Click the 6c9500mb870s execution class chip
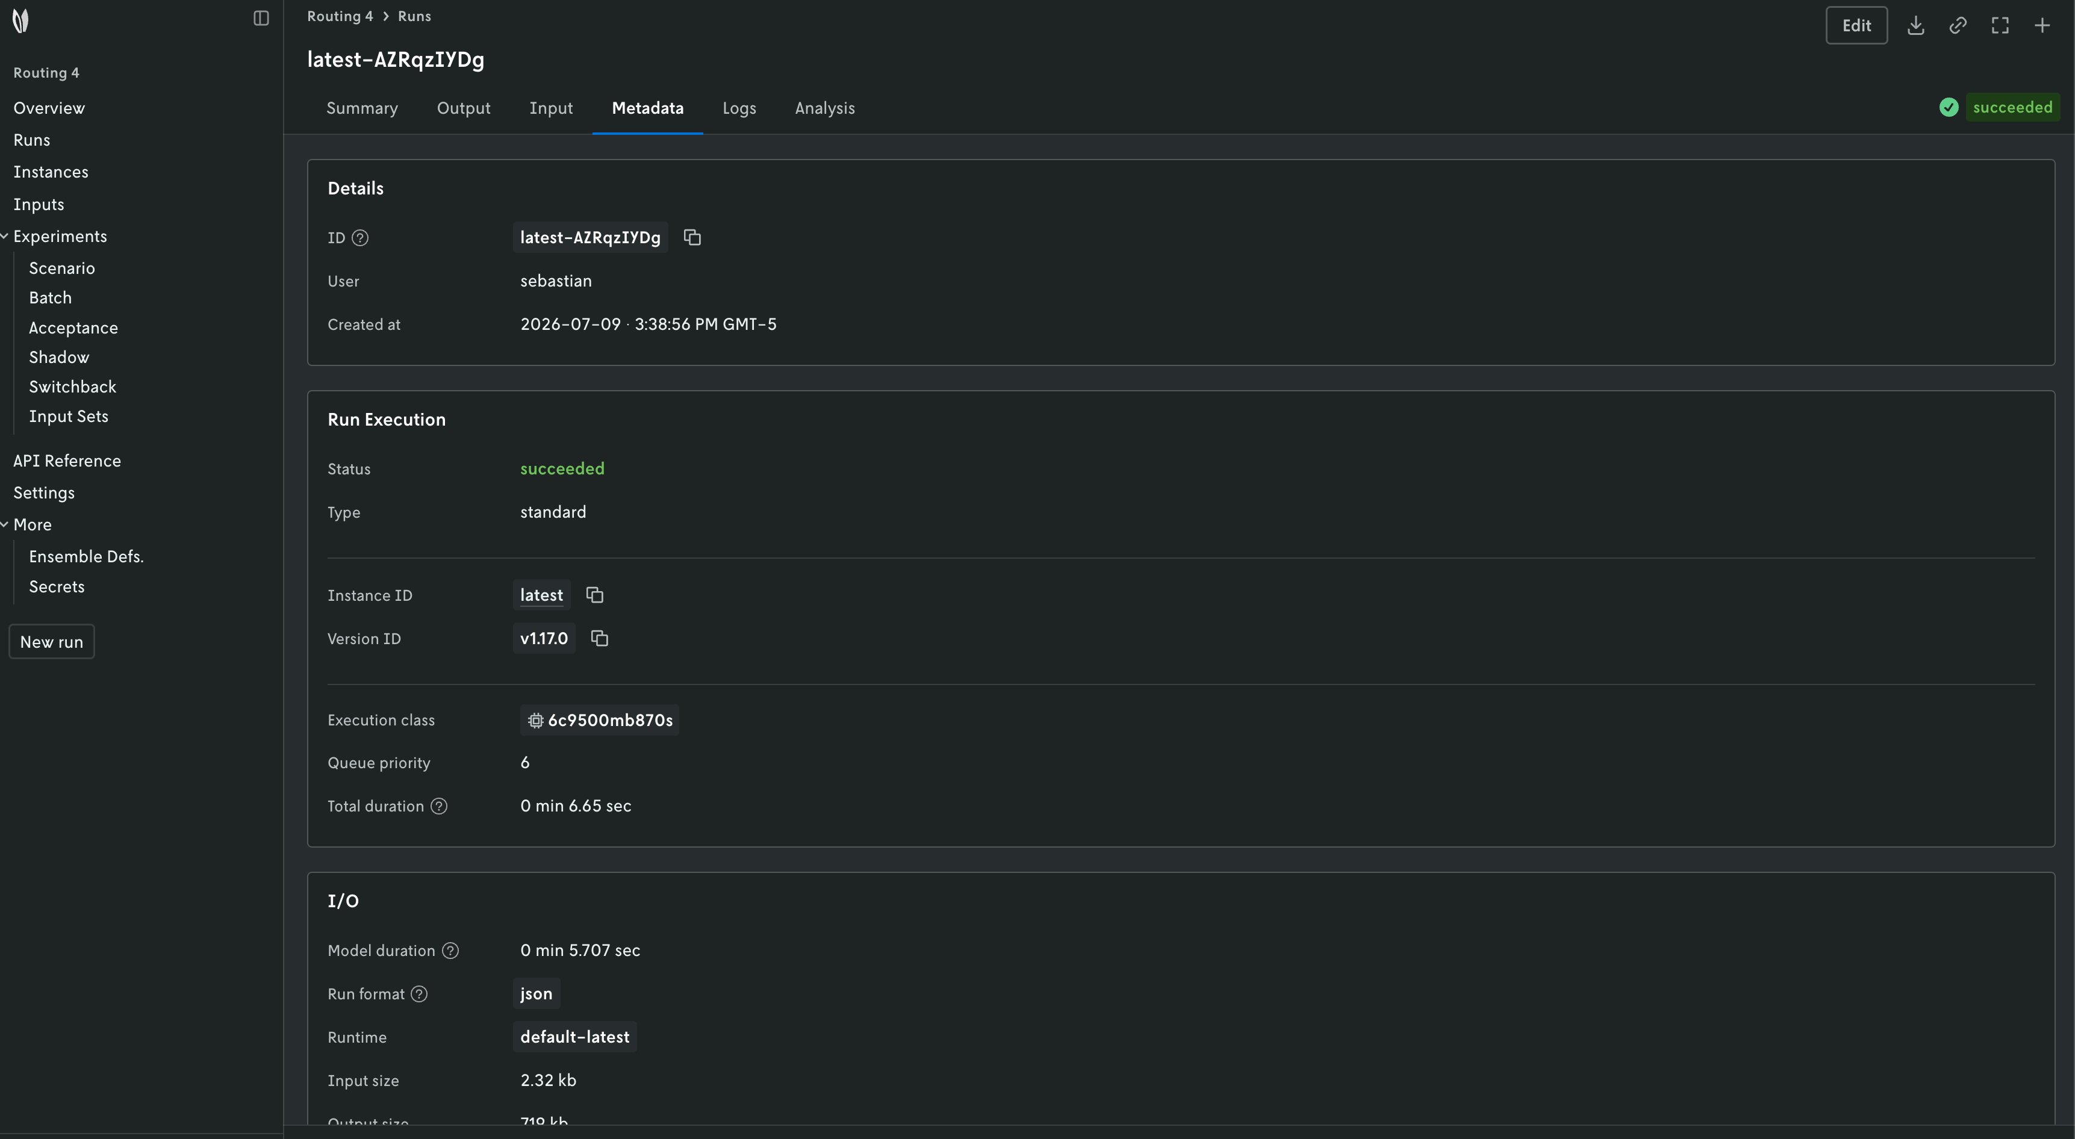The width and height of the screenshot is (2075, 1139). 599,720
